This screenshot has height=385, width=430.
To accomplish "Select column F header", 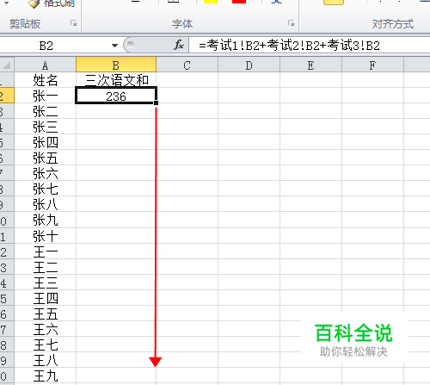I will point(372,65).
